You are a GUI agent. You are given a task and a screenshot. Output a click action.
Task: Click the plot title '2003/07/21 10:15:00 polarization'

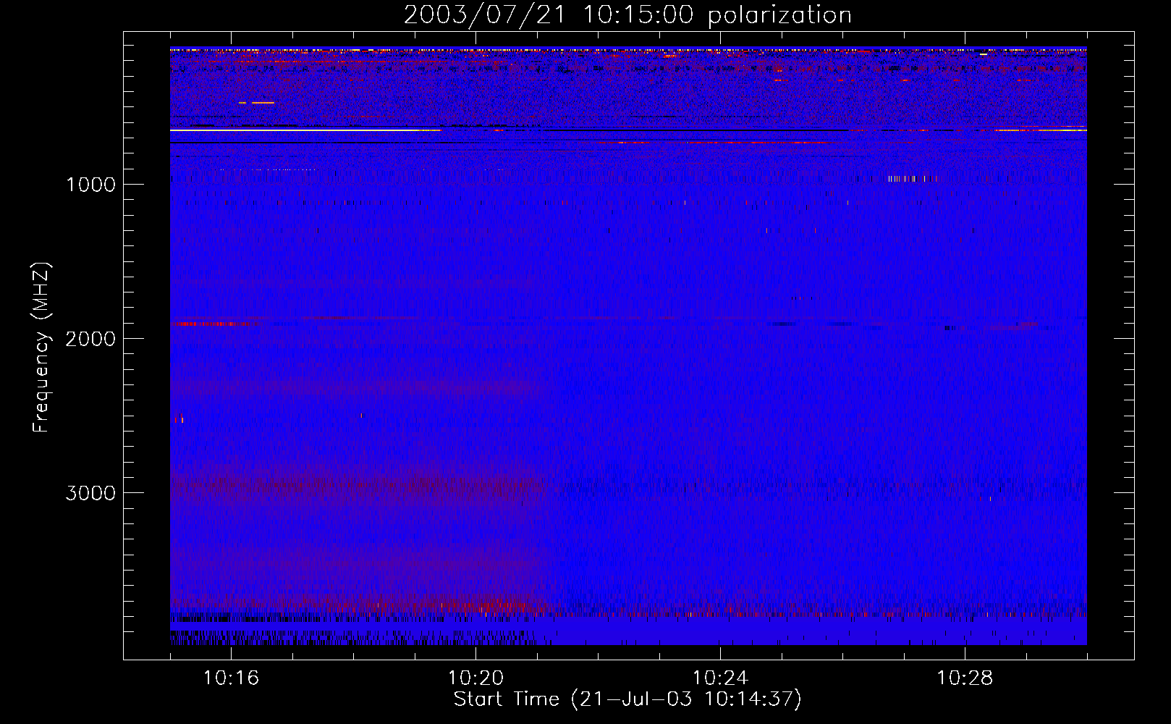pyautogui.click(x=627, y=15)
